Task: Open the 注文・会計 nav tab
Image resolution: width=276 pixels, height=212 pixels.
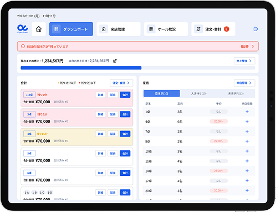Action: click(x=213, y=29)
